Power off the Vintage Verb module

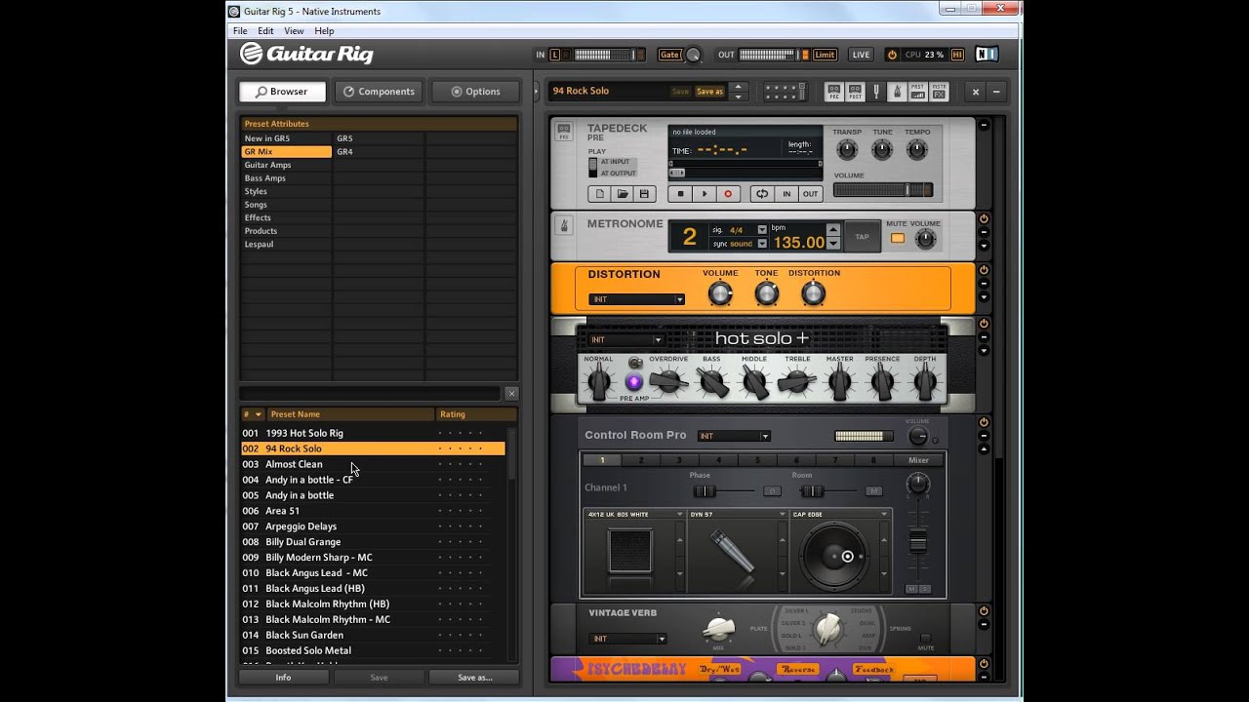tap(984, 610)
